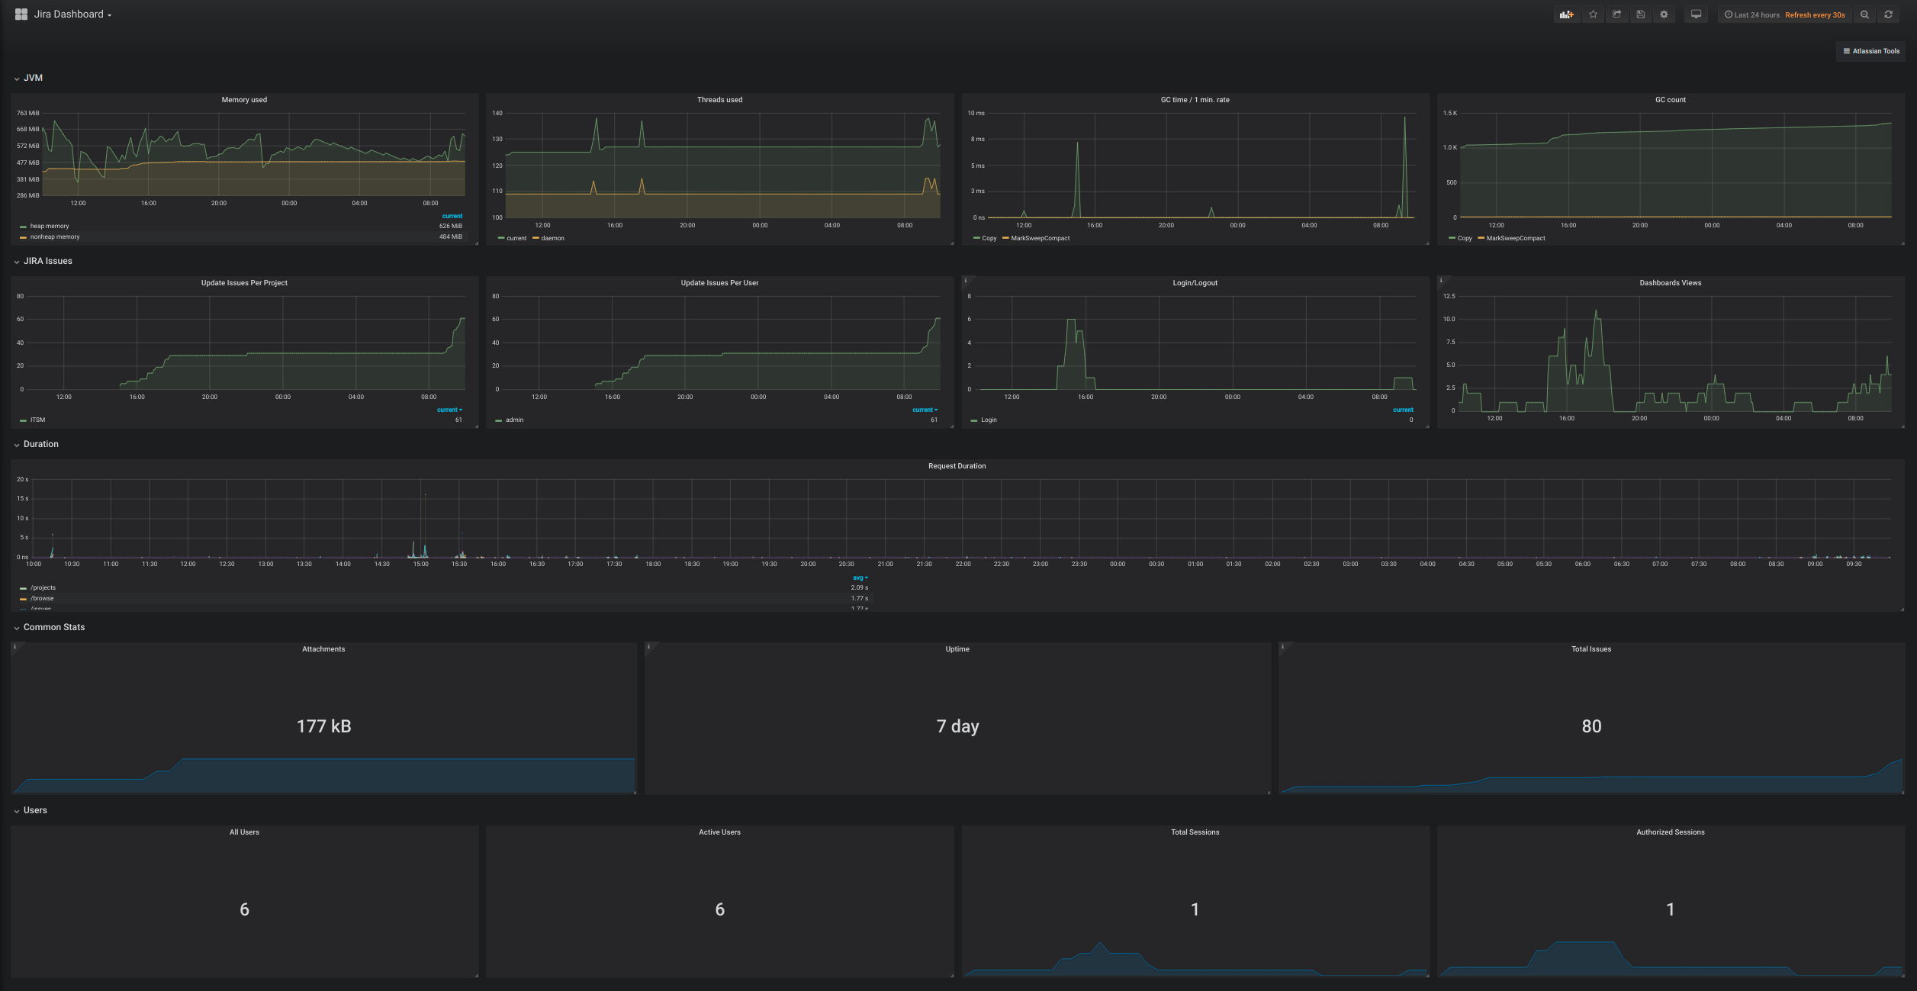Open Total Sessions panel title

[1195, 832]
